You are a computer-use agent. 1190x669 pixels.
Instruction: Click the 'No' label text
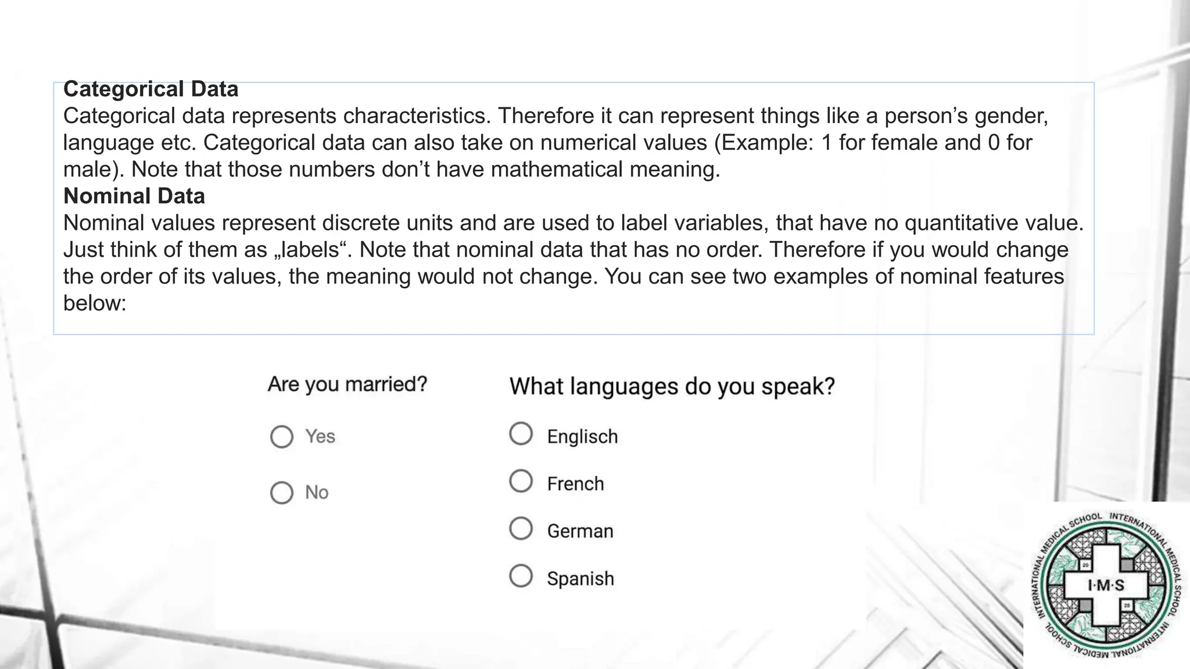317,492
